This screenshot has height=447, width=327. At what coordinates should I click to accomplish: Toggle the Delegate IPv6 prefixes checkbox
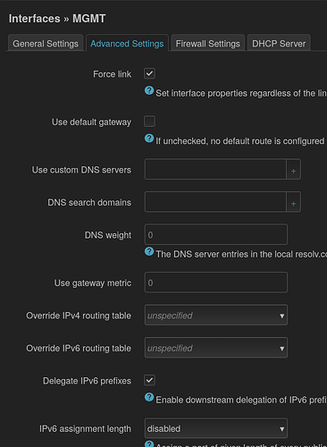point(149,380)
